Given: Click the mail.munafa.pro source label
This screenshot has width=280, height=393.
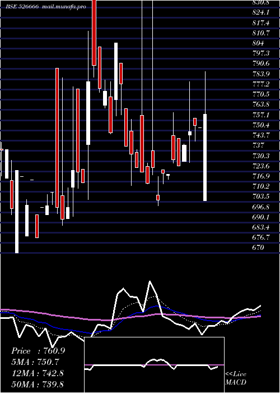Looking at the screenshot, I should tap(64, 7).
